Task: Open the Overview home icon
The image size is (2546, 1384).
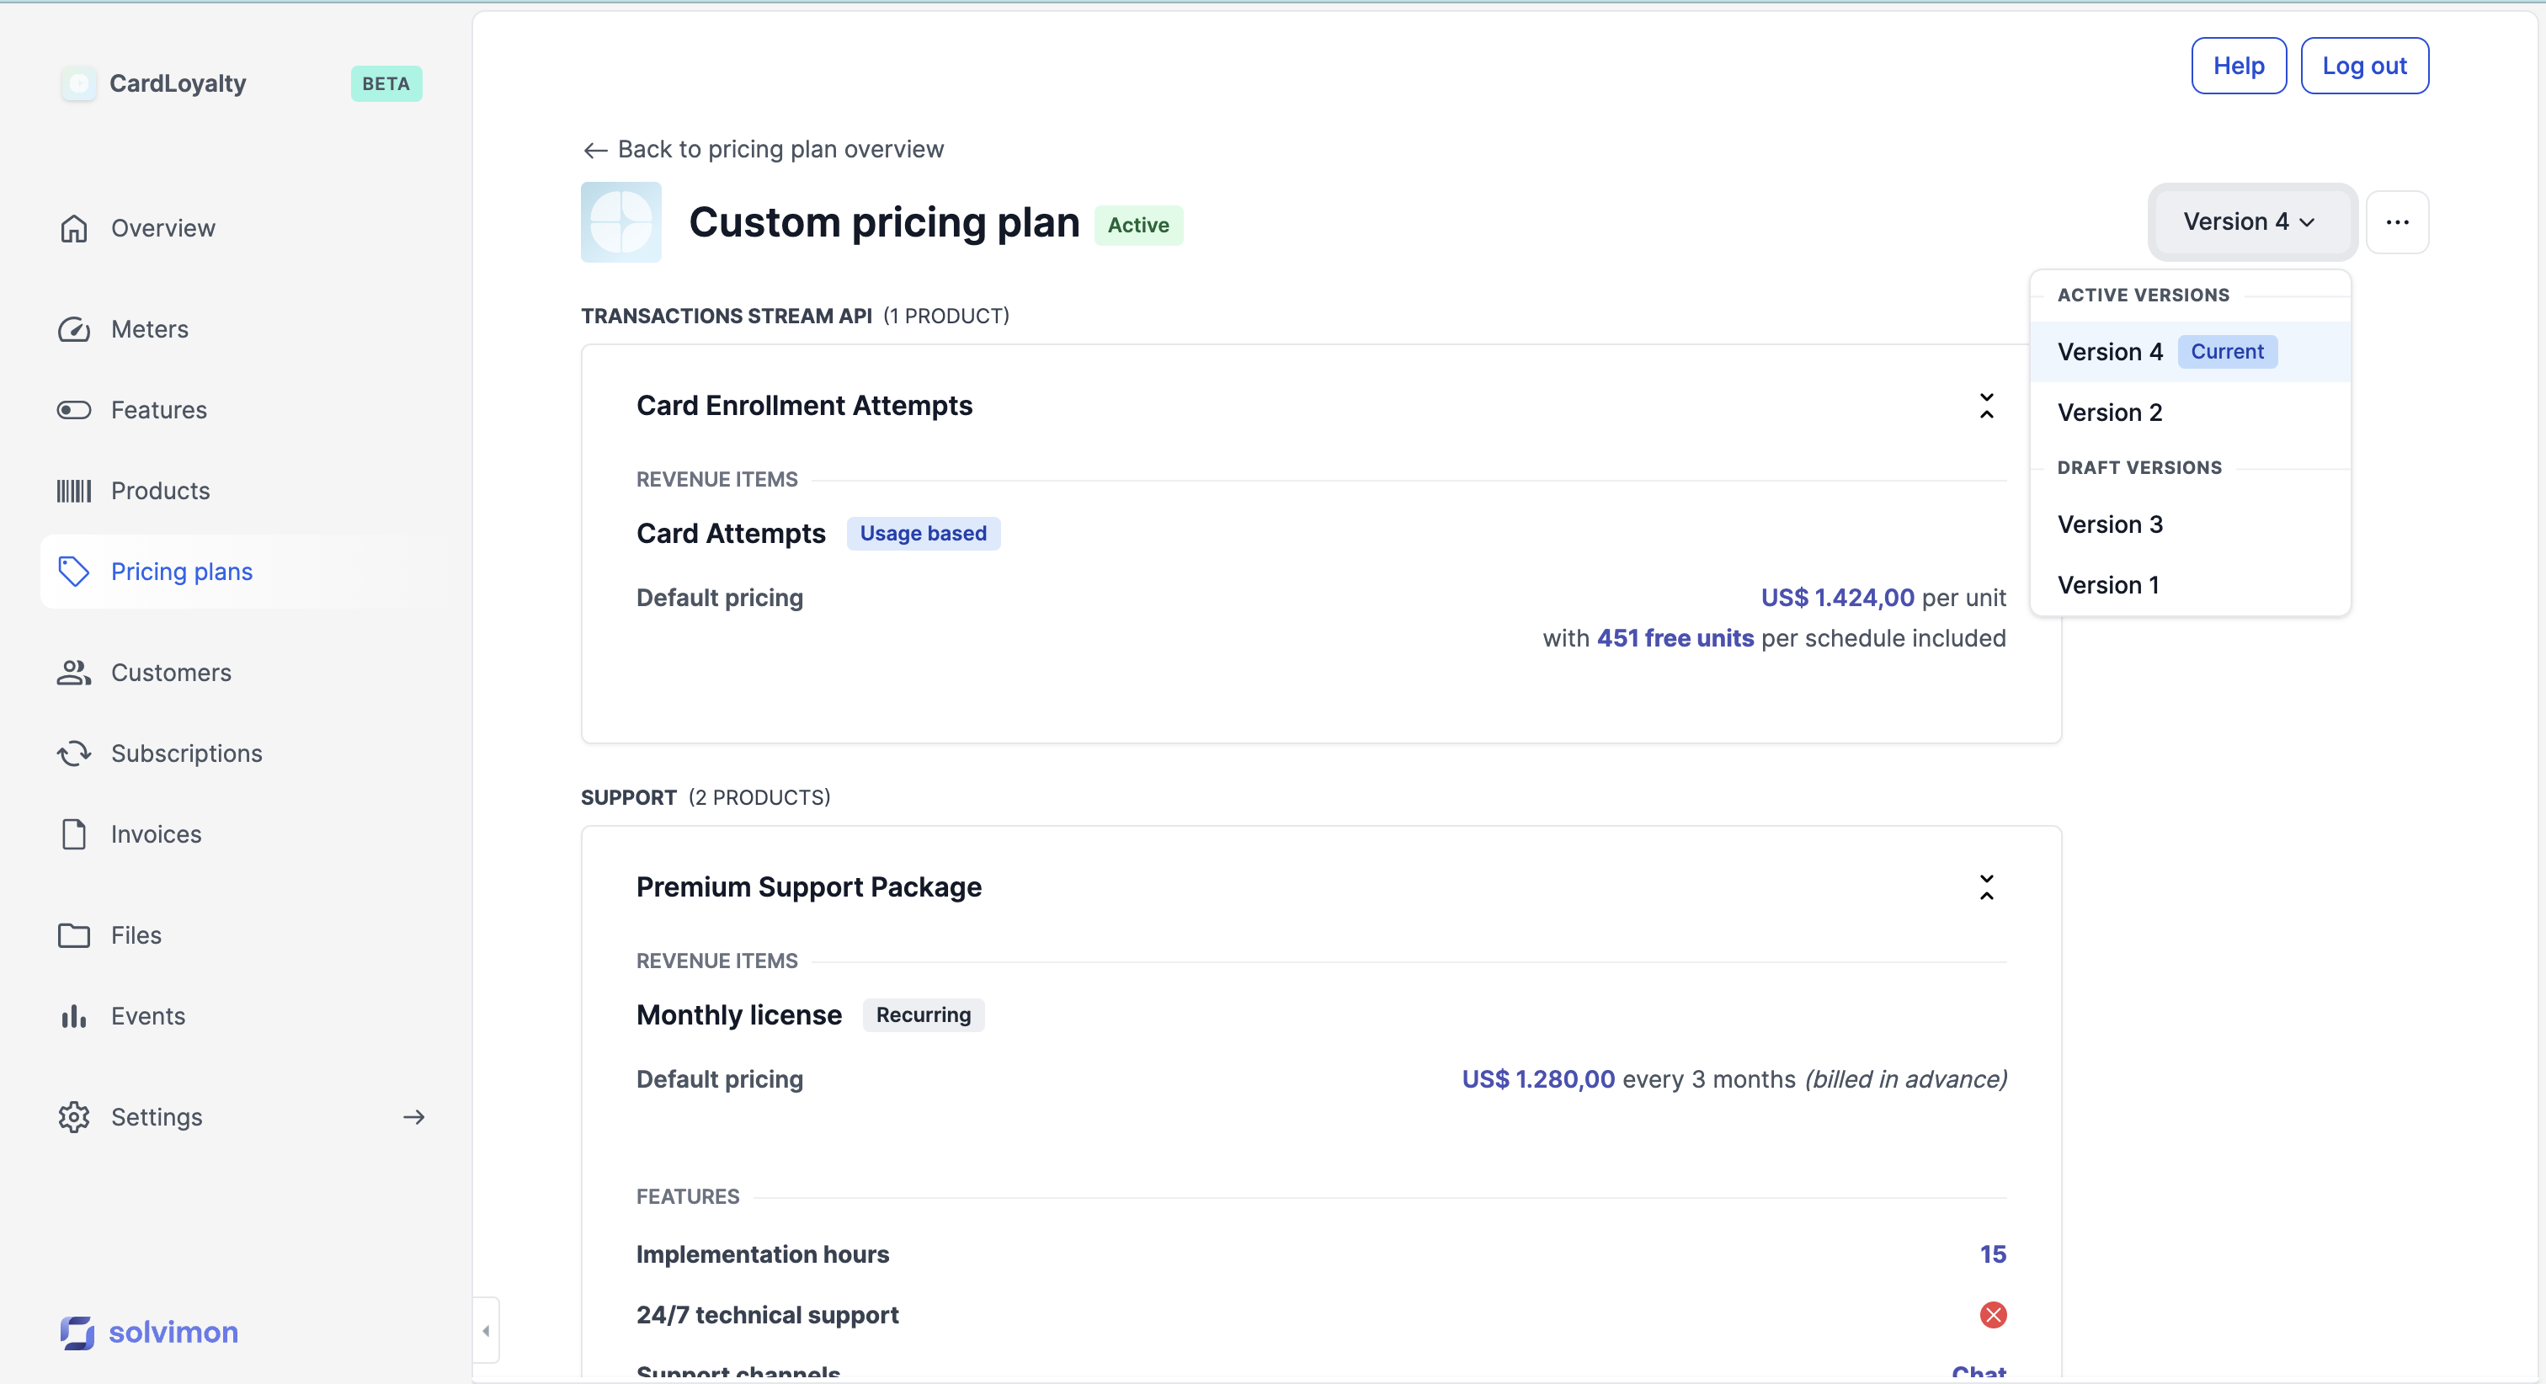Action: (x=74, y=228)
